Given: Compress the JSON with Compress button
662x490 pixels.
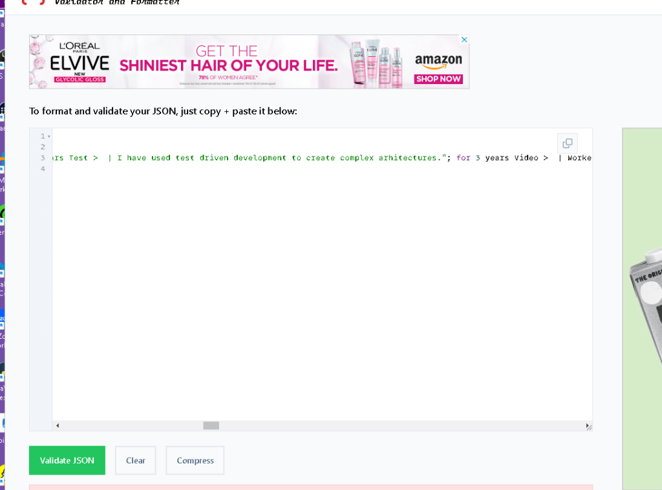Looking at the screenshot, I should coord(195,460).
